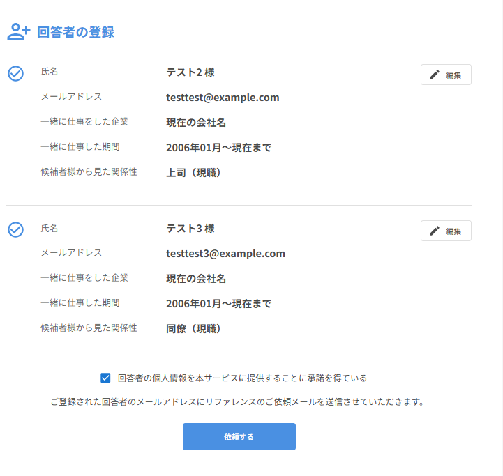Click the notice about リファレンスのご依頼メール

tap(237, 402)
